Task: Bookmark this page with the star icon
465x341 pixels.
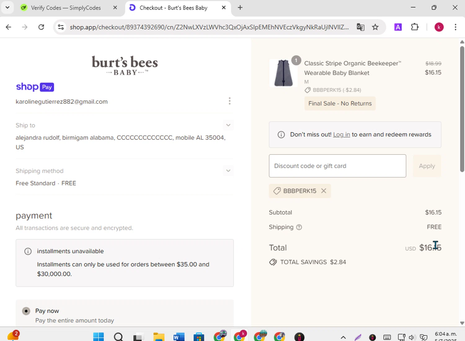Action: (375, 27)
